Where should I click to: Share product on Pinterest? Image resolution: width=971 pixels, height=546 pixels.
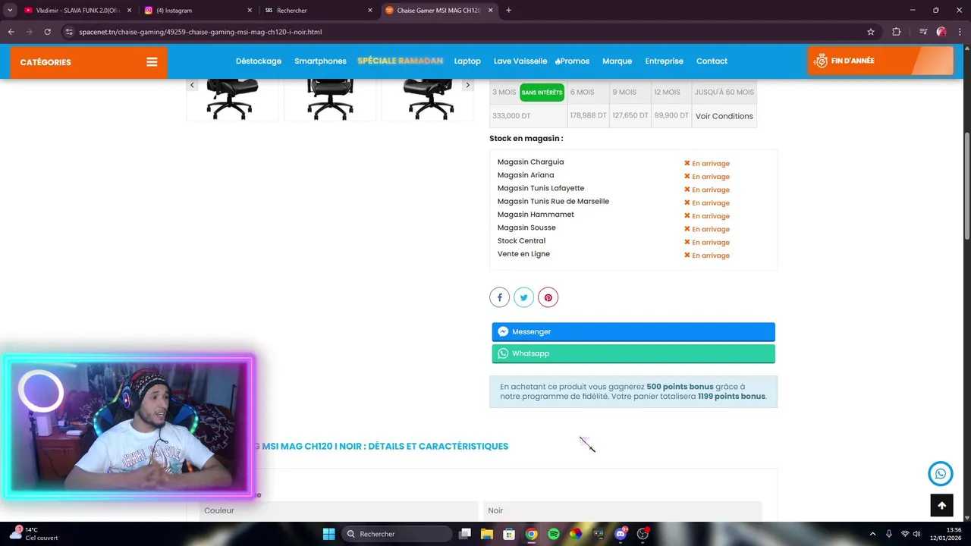pos(548,297)
